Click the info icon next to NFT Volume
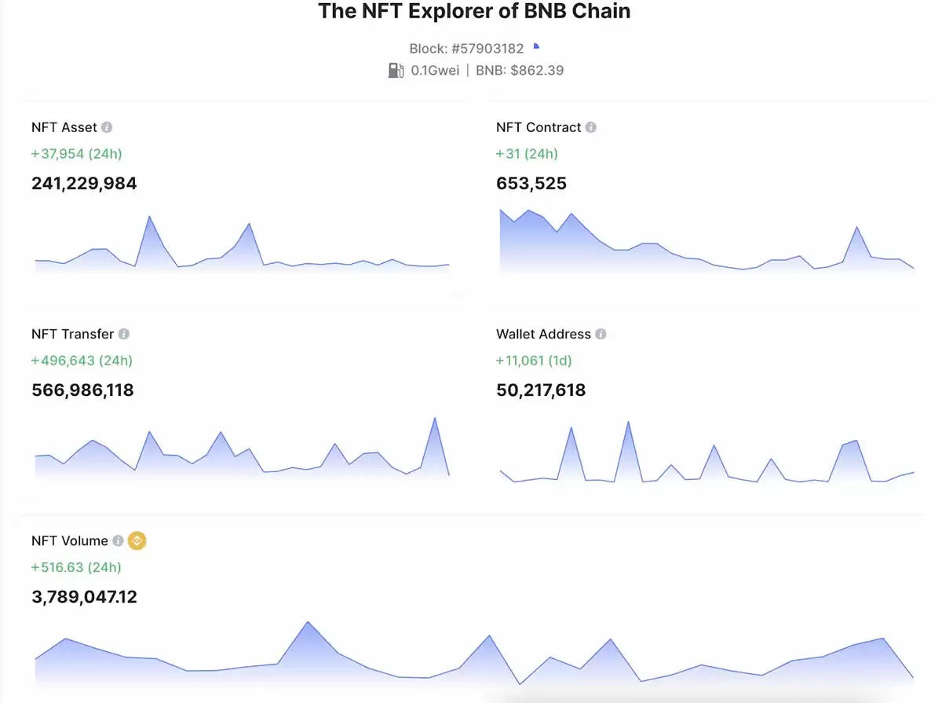The image size is (942, 703). tap(117, 540)
